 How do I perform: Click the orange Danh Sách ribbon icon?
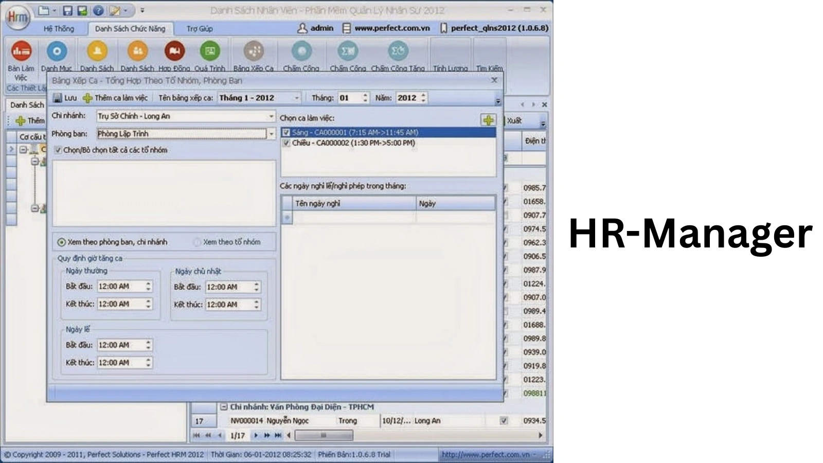point(137,51)
